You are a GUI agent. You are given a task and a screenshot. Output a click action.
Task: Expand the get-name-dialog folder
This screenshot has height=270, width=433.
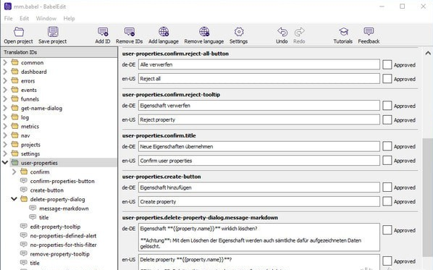tap(5, 108)
